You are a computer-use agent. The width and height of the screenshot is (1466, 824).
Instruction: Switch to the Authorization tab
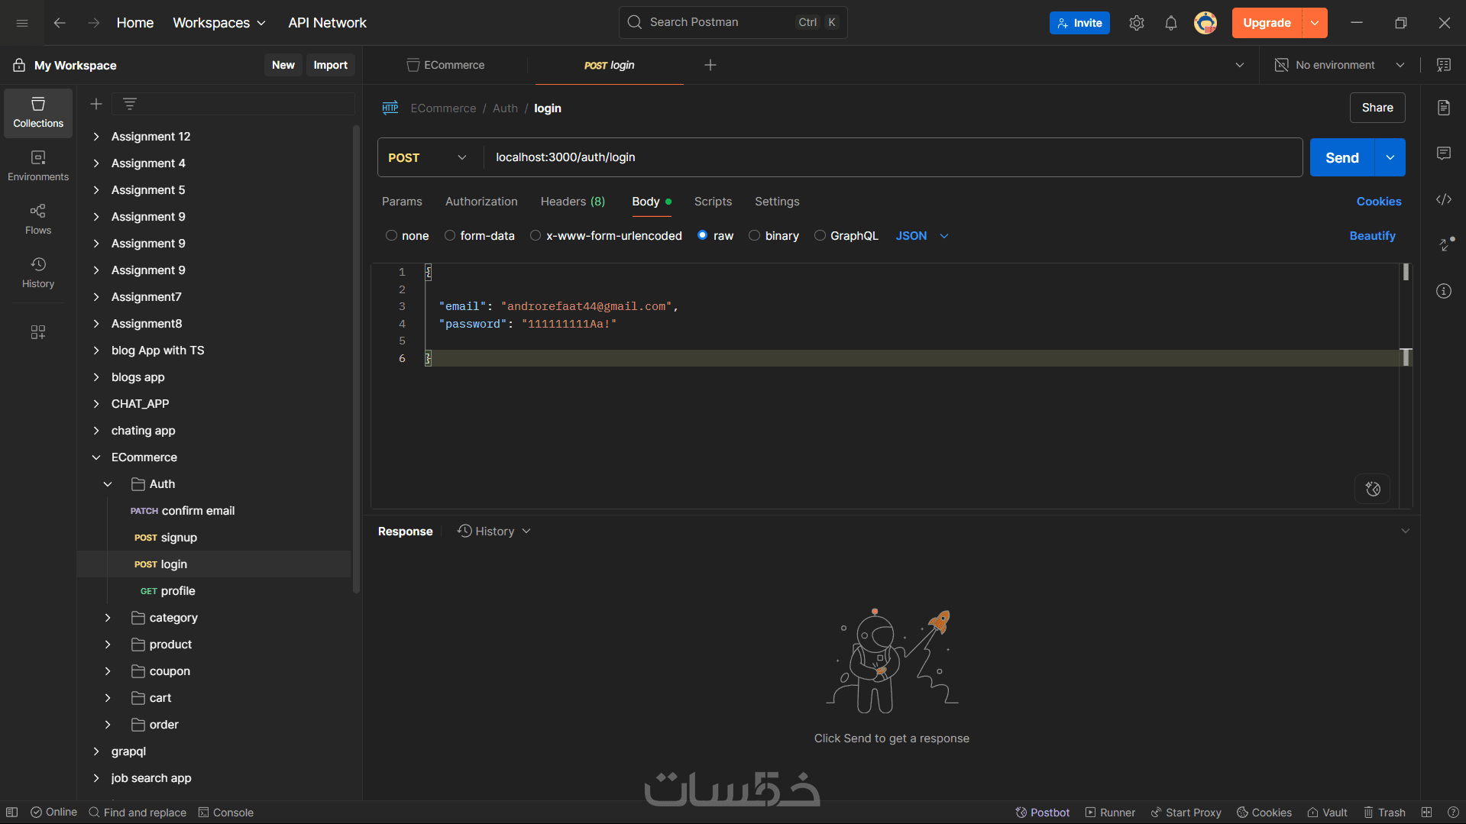coord(481,202)
